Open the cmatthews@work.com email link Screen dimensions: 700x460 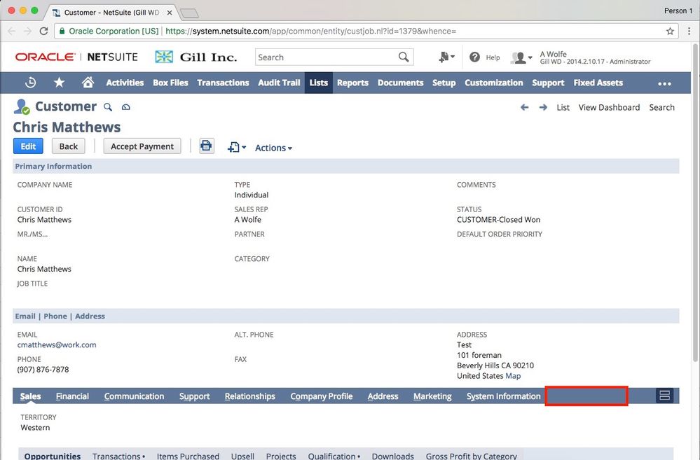coord(57,344)
